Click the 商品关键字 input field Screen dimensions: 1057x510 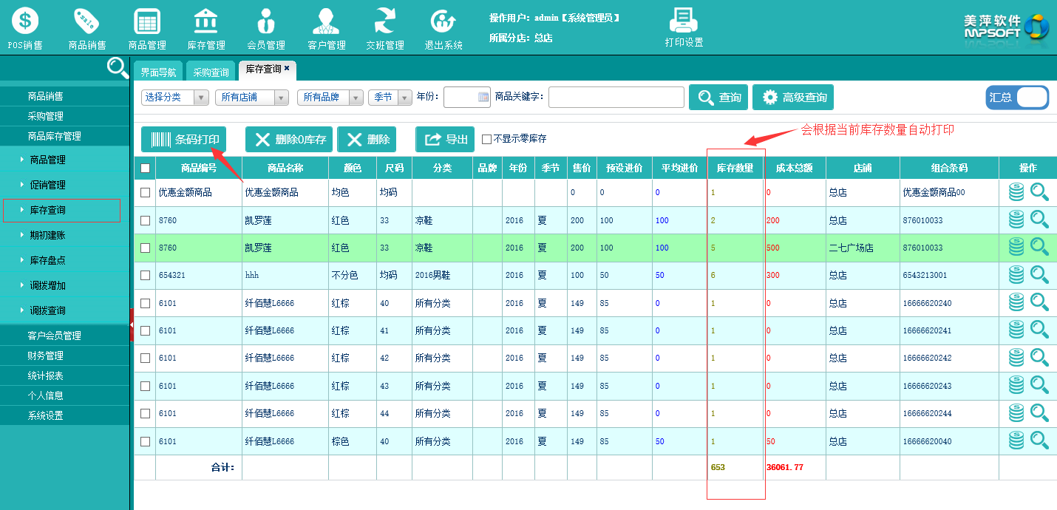pyautogui.click(x=616, y=98)
